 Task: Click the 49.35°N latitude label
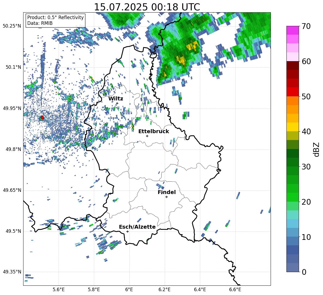point(12,272)
